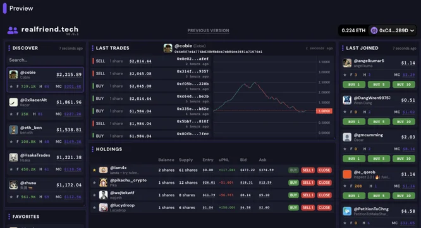Click the Last Trades panel dots icon
The height and width of the screenshot is (228, 421).
[93, 48]
